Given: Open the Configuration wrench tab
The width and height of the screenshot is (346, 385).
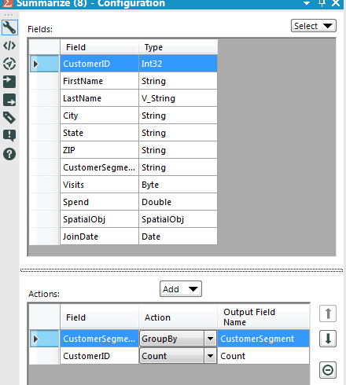Looking at the screenshot, I should pyautogui.click(x=9, y=27).
